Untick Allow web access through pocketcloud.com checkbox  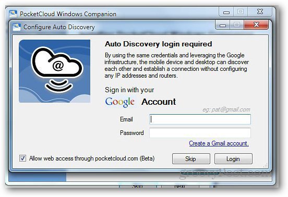(x=22, y=158)
